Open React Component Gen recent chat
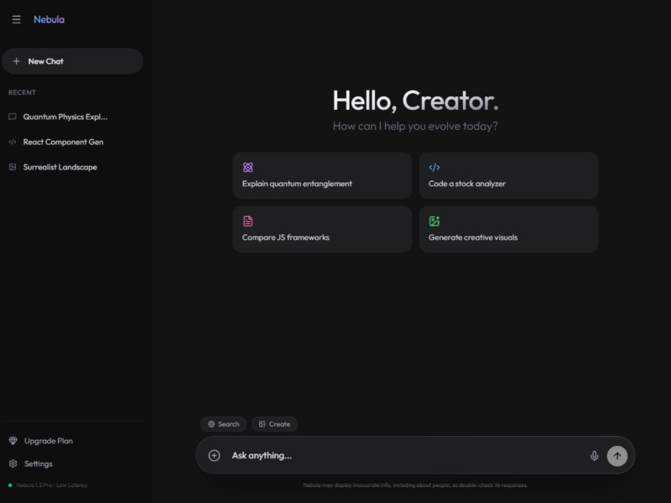 63,142
